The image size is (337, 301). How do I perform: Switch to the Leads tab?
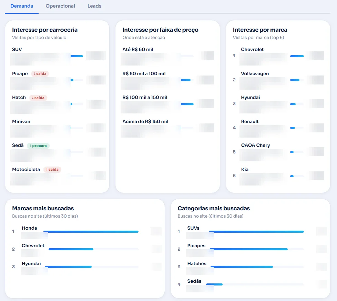[x=94, y=6]
